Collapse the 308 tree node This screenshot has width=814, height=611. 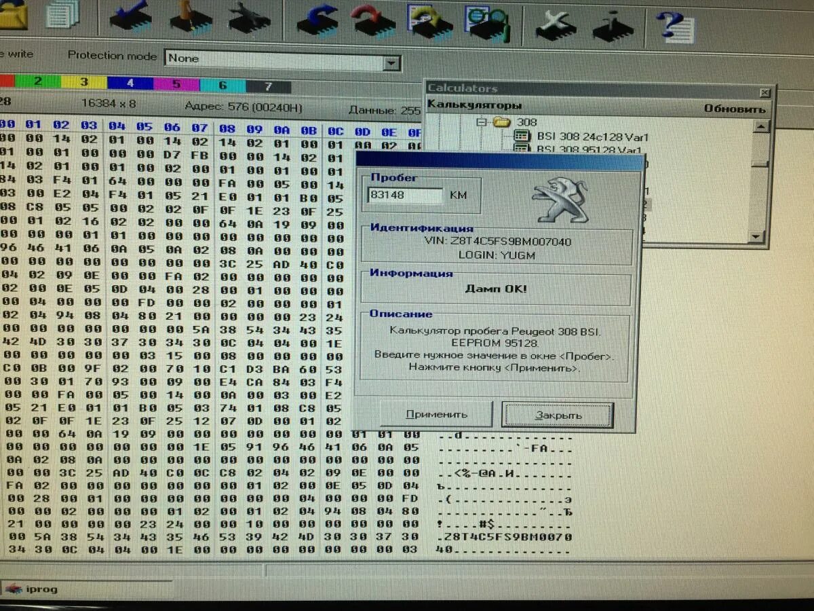coord(482,123)
